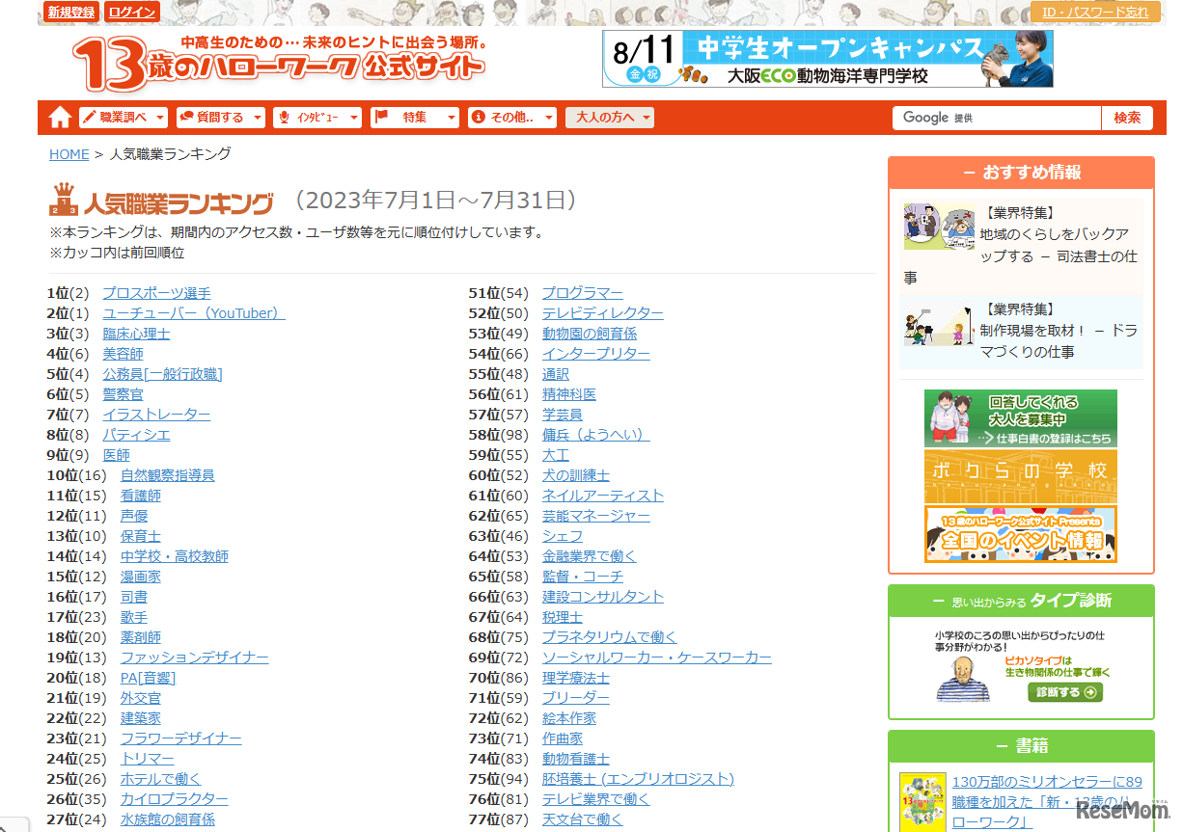Open the 天文台で働く link
The height and width of the screenshot is (832, 1183).
coord(583,819)
